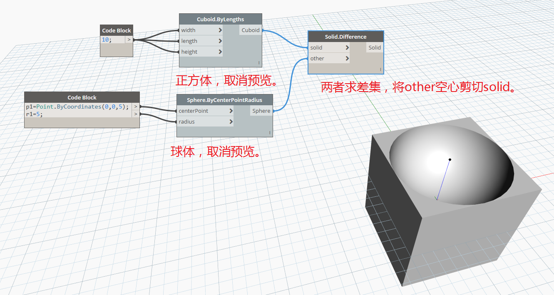The image size is (554, 295).
Task: Click the Sphere.ByCenterPointRadius lacing indicator
Action: click(x=270, y=133)
